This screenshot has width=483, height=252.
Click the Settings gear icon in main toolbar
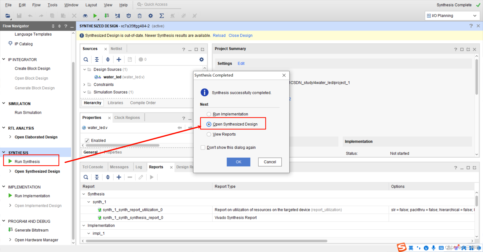[150, 16]
